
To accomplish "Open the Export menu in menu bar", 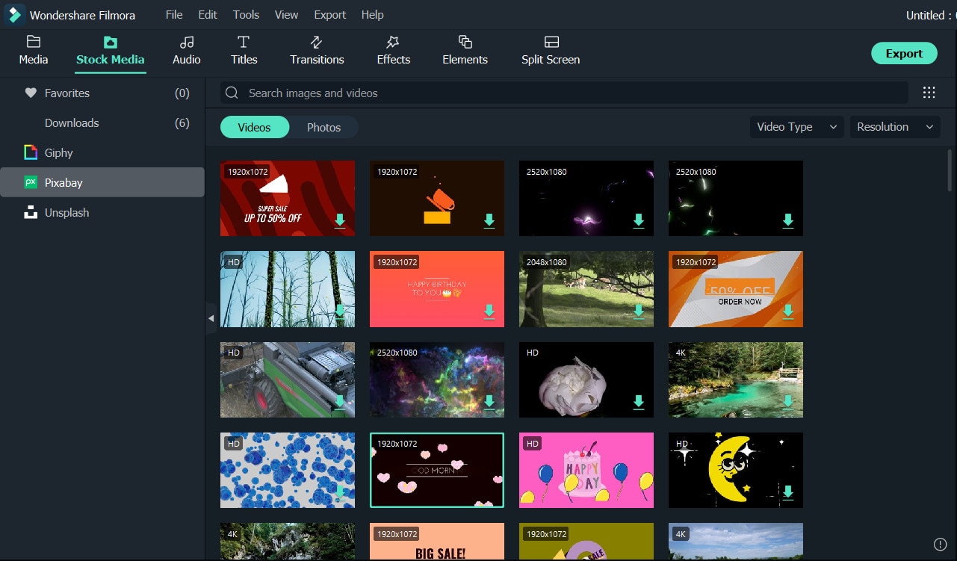I will click(329, 15).
